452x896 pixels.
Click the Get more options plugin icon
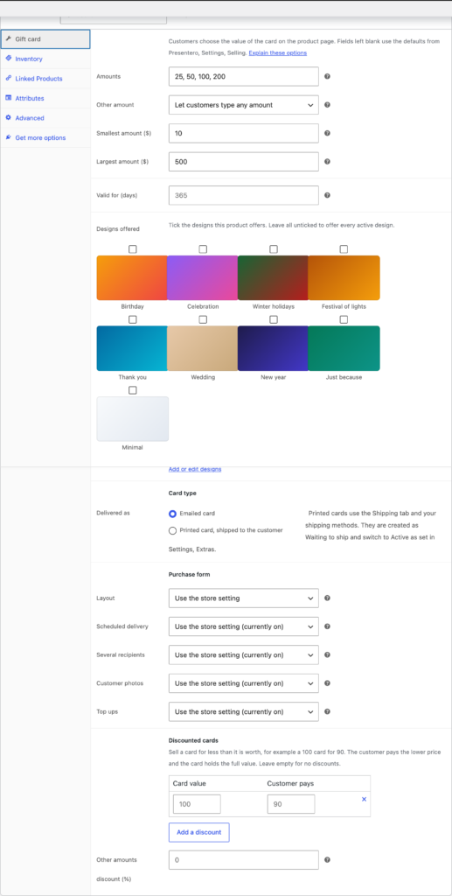[x=9, y=137]
